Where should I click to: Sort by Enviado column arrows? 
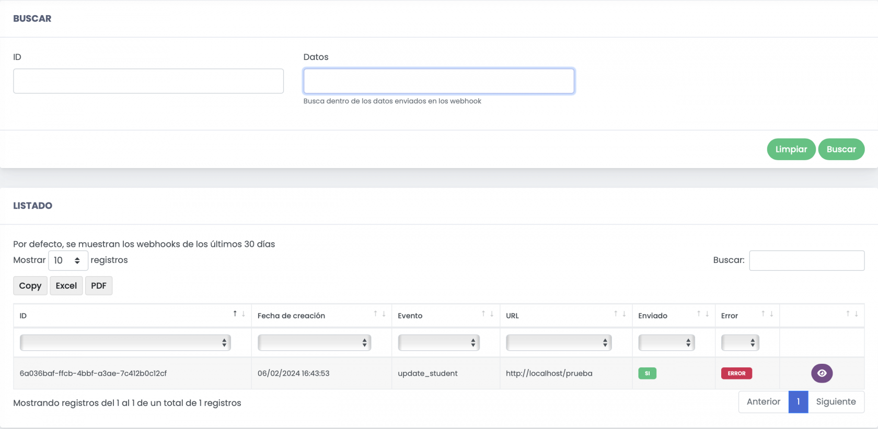tap(703, 314)
